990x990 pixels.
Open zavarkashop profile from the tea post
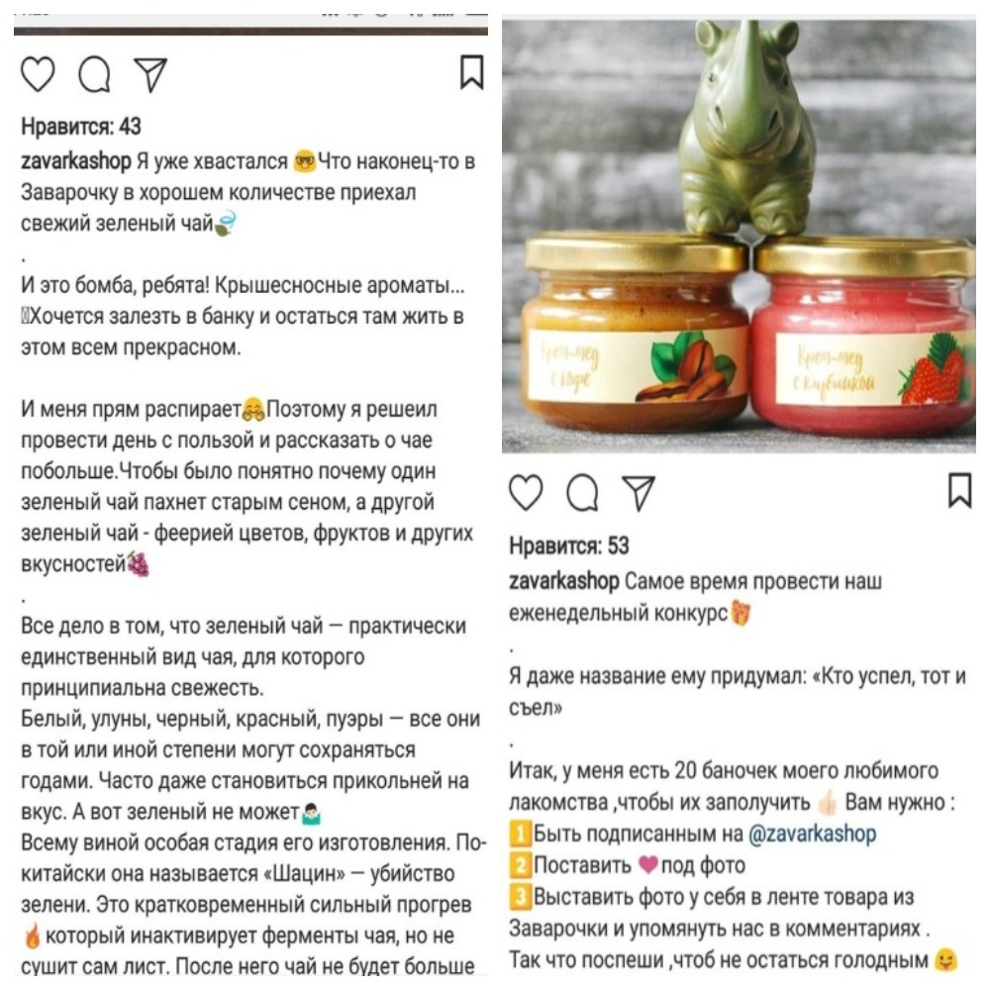coord(76,161)
